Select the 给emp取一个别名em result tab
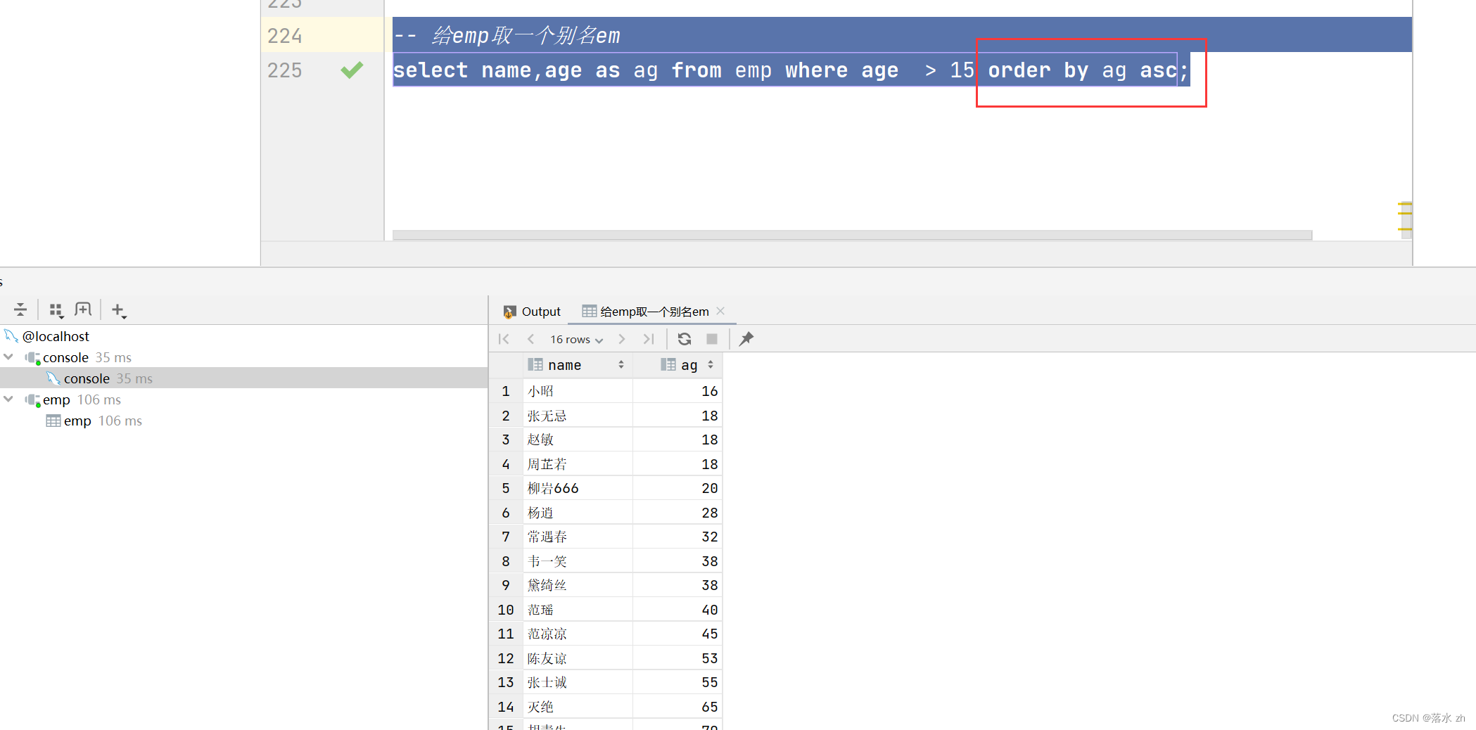Image resolution: width=1476 pixels, height=730 pixels. tap(646, 312)
